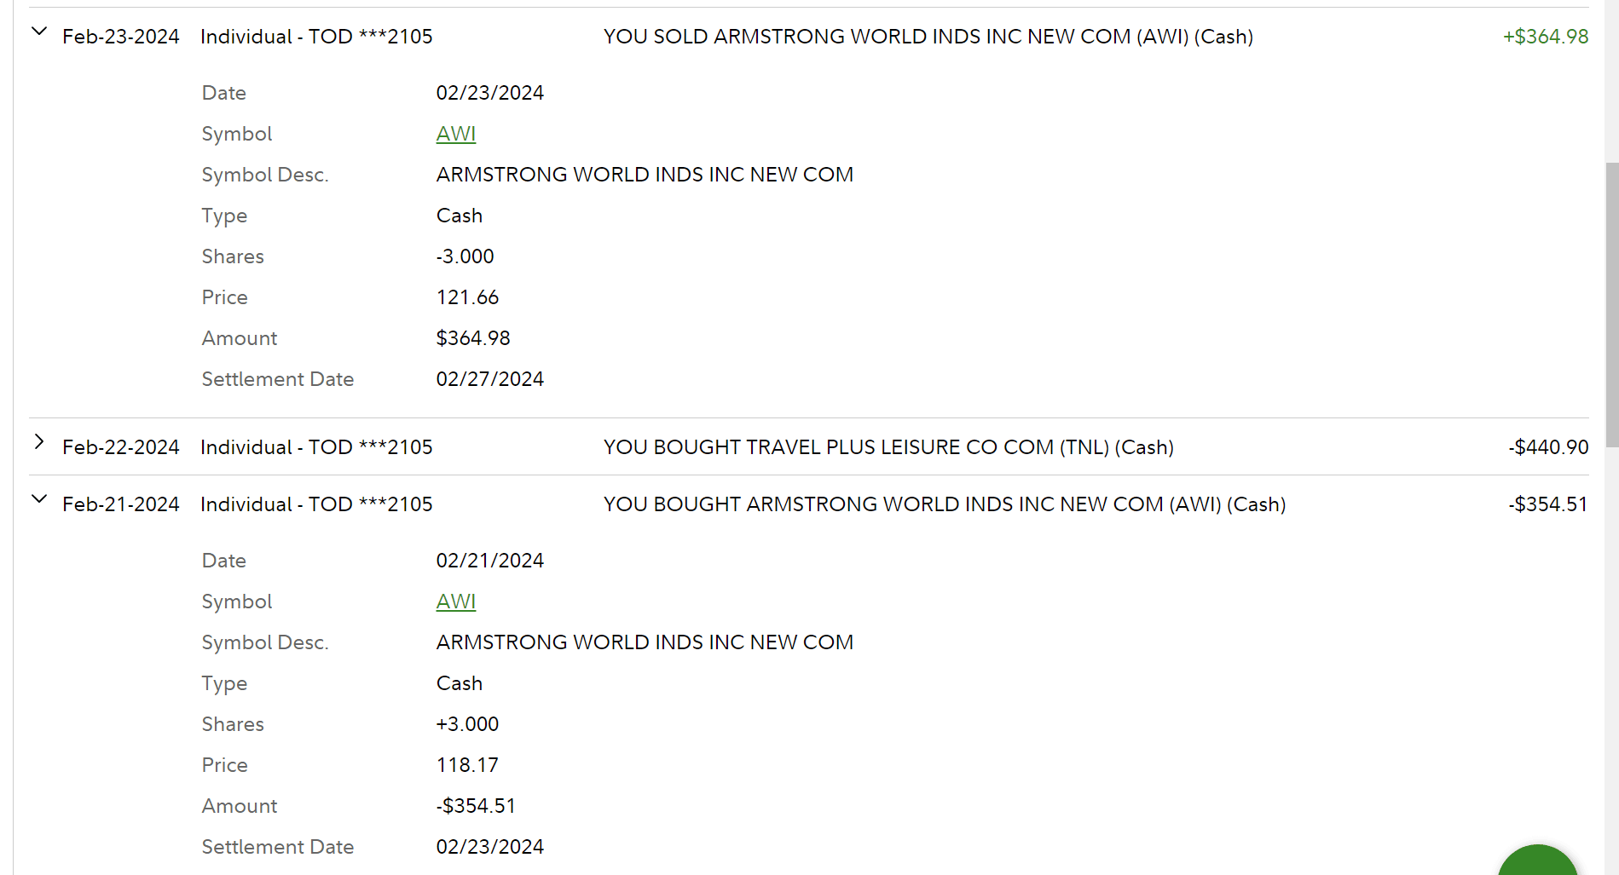Screen dimensions: 1619x875
Task: Click the -$440.90 transaction amount
Action: [1547, 447]
